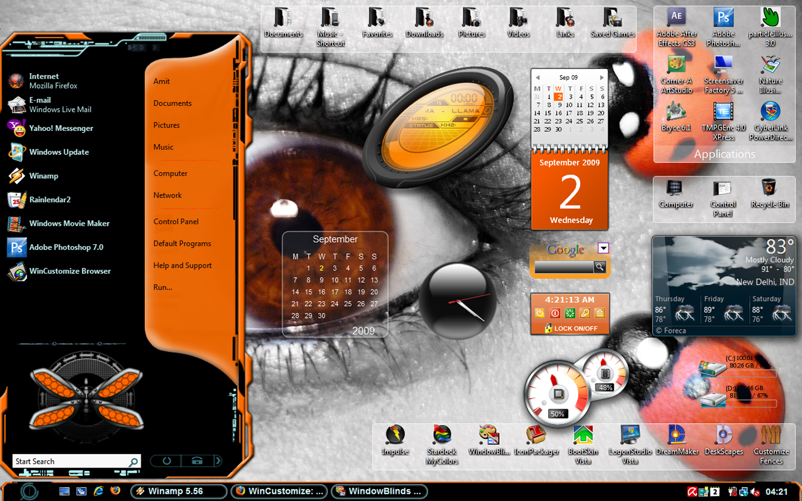Open the Recycle Bin

coord(770,193)
